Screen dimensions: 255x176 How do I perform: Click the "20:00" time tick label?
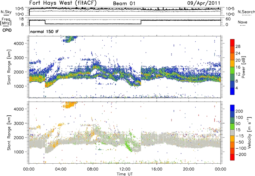click(189, 169)
